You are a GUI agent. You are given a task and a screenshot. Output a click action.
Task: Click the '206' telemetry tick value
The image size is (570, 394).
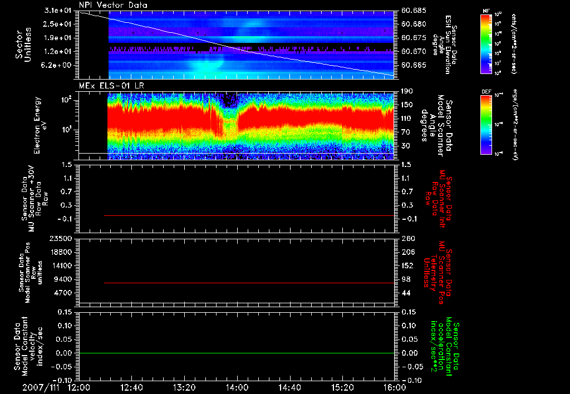(408, 252)
